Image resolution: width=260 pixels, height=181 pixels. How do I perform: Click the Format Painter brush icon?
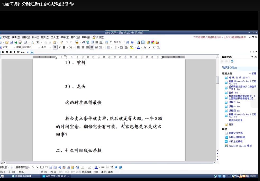click(x=62, y=42)
